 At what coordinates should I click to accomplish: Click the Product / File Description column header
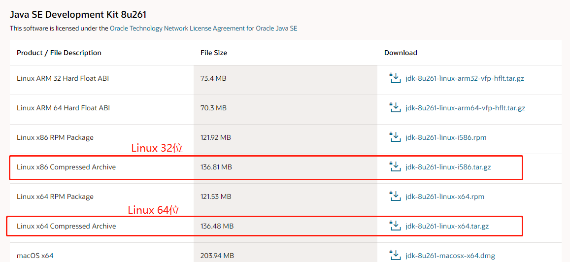pos(59,53)
